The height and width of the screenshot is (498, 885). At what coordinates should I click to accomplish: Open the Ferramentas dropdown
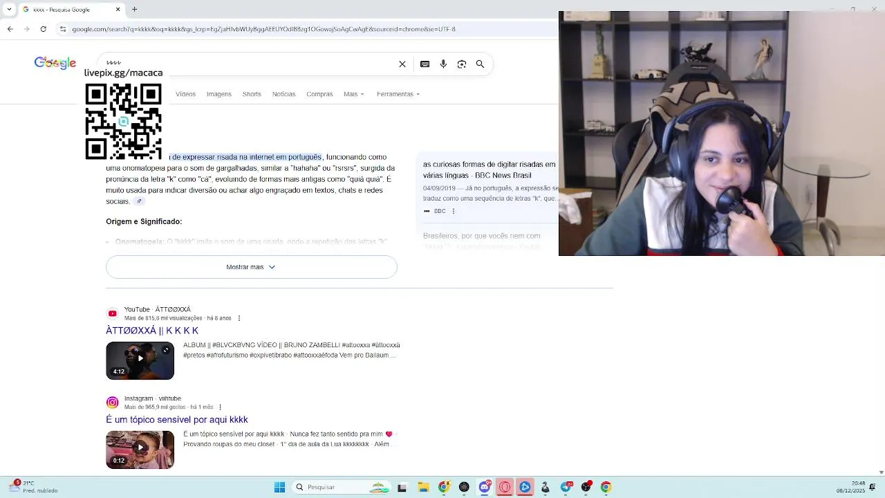[x=398, y=94]
